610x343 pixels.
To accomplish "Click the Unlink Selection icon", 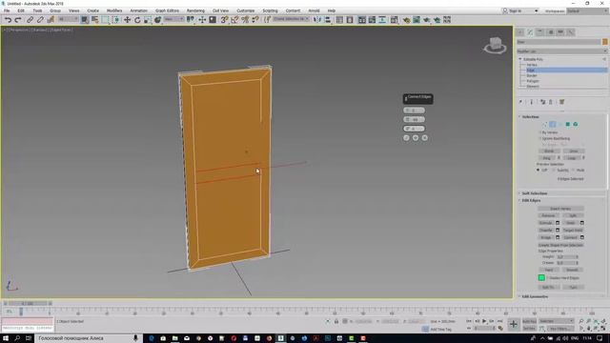I will coord(40,19).
